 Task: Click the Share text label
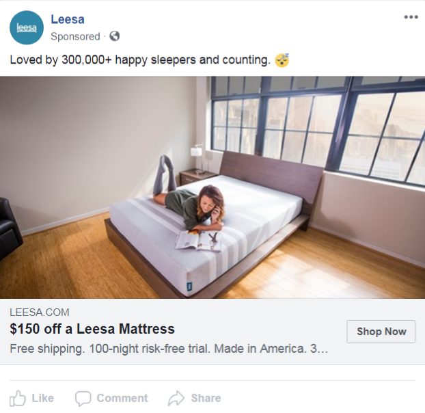206,398
